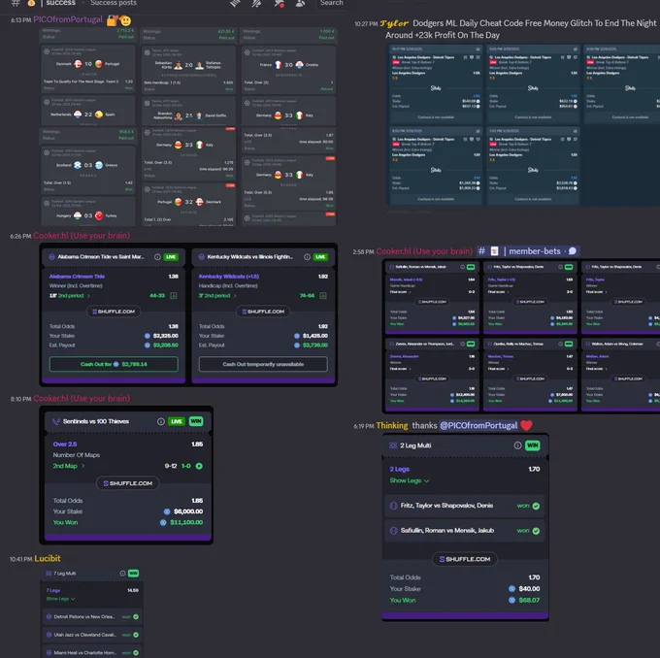Open pinned messages via the pin icon
The width and height of the screenshot is (660, 658).
tap(279, 3)
